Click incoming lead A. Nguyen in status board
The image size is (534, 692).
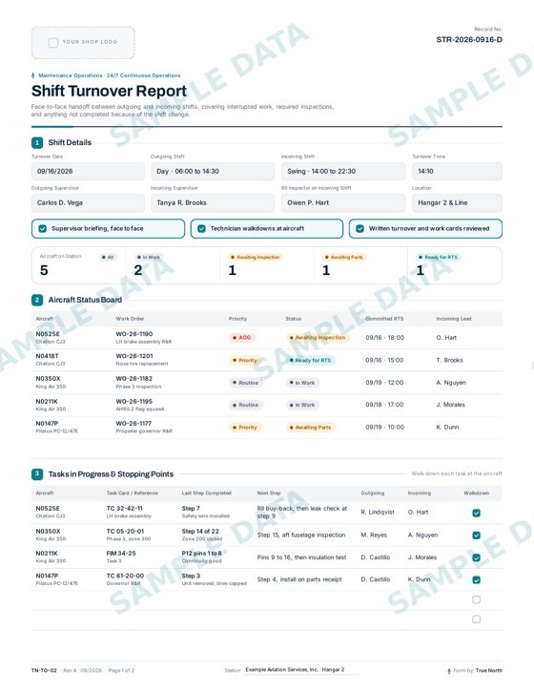pos(451,383)
